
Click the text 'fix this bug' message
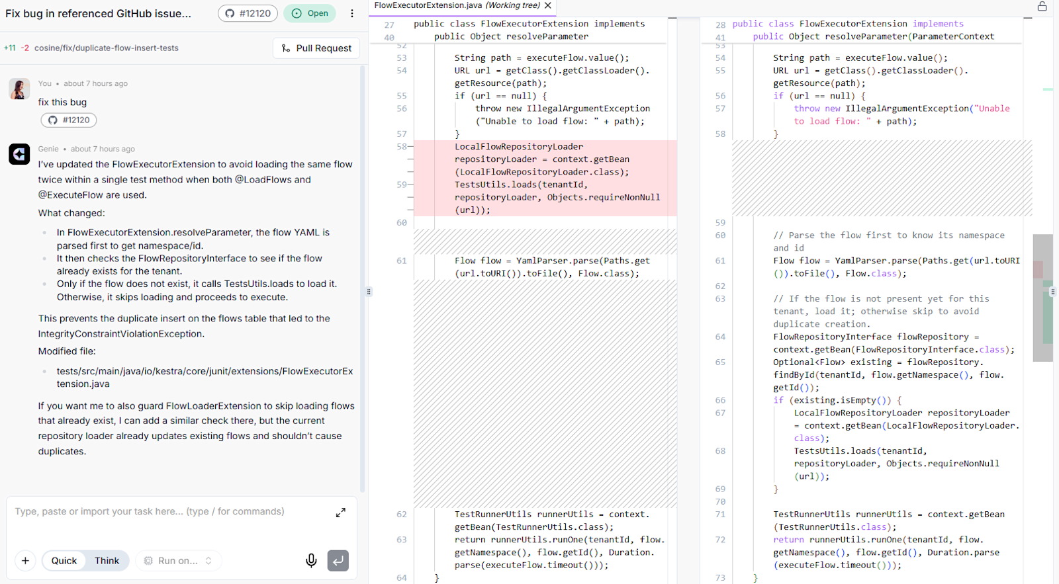(62, 103)
